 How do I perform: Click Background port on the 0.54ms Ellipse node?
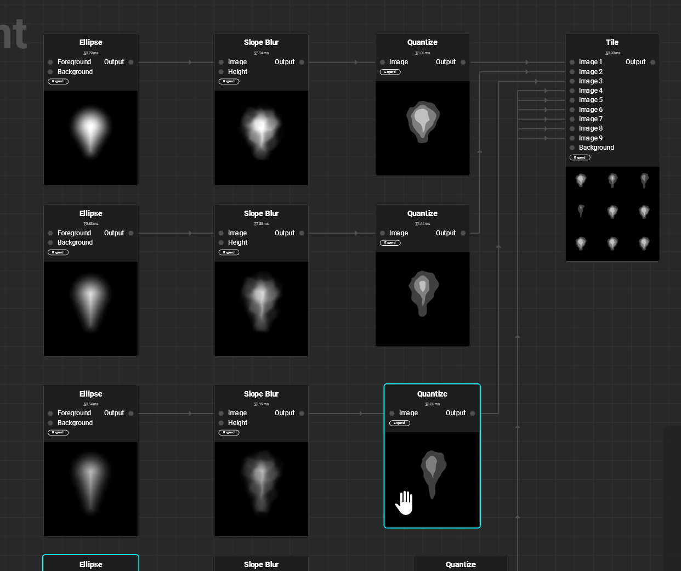[x=50, y=423]
